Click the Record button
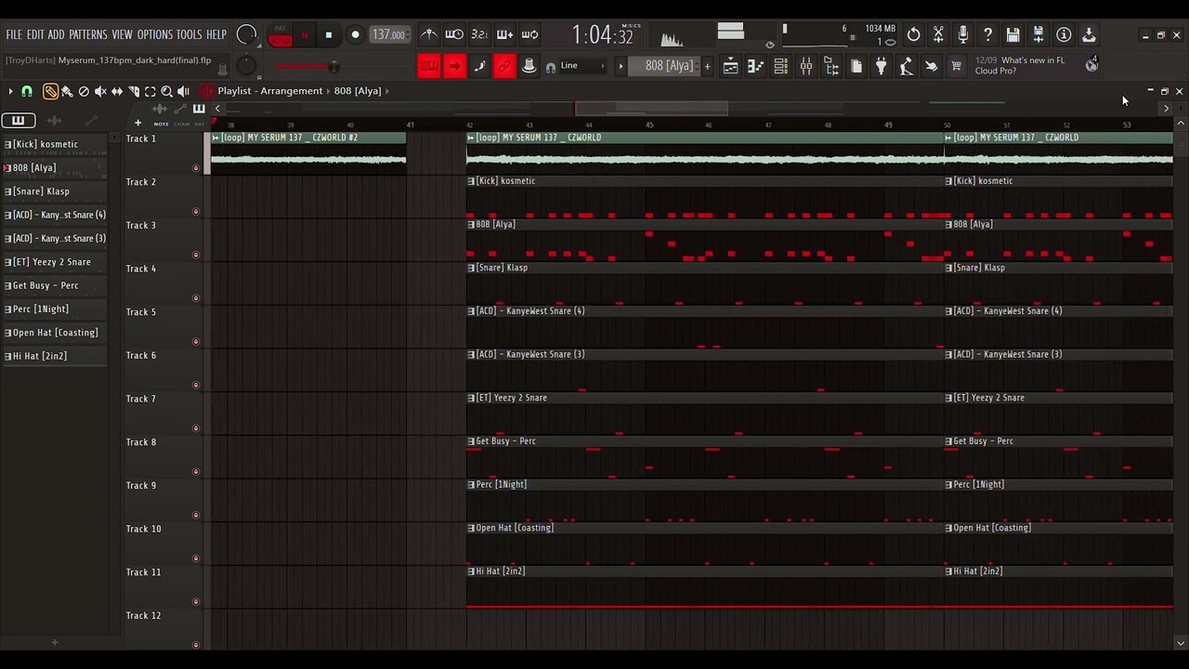 click(355, 35)
